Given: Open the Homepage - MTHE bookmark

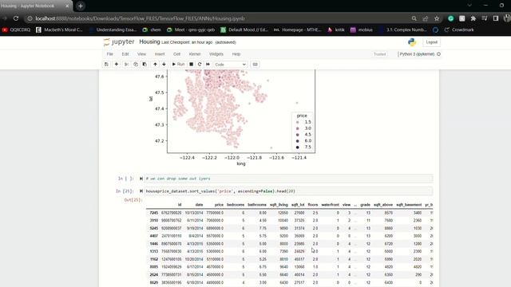Looking at the screenshot, I should coord(298,29).
